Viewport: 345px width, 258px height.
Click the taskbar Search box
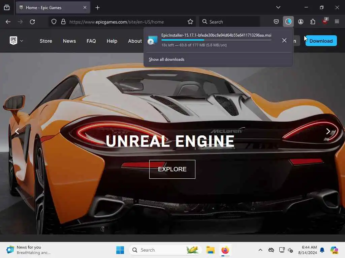click(165, 250)
